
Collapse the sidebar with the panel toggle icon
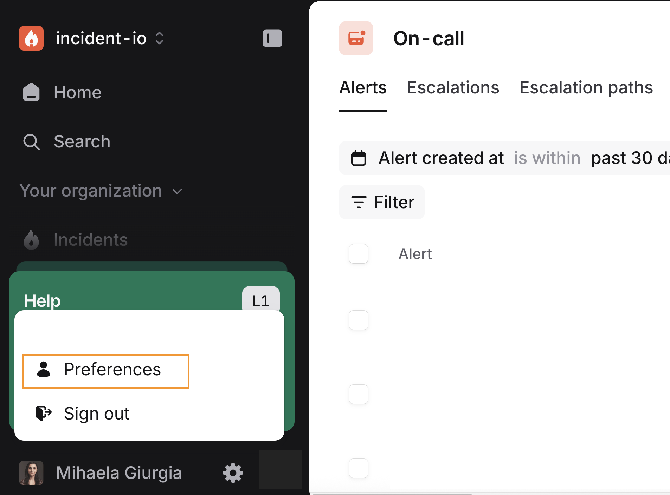click(272, 38)
